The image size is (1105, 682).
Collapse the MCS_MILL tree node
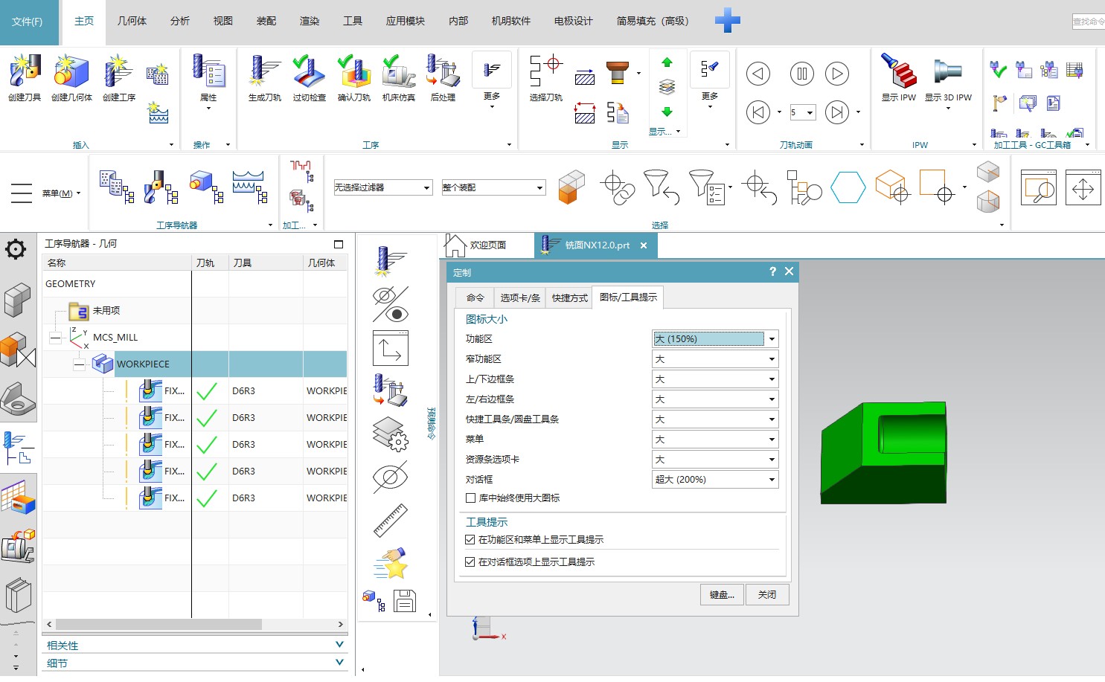55,338
